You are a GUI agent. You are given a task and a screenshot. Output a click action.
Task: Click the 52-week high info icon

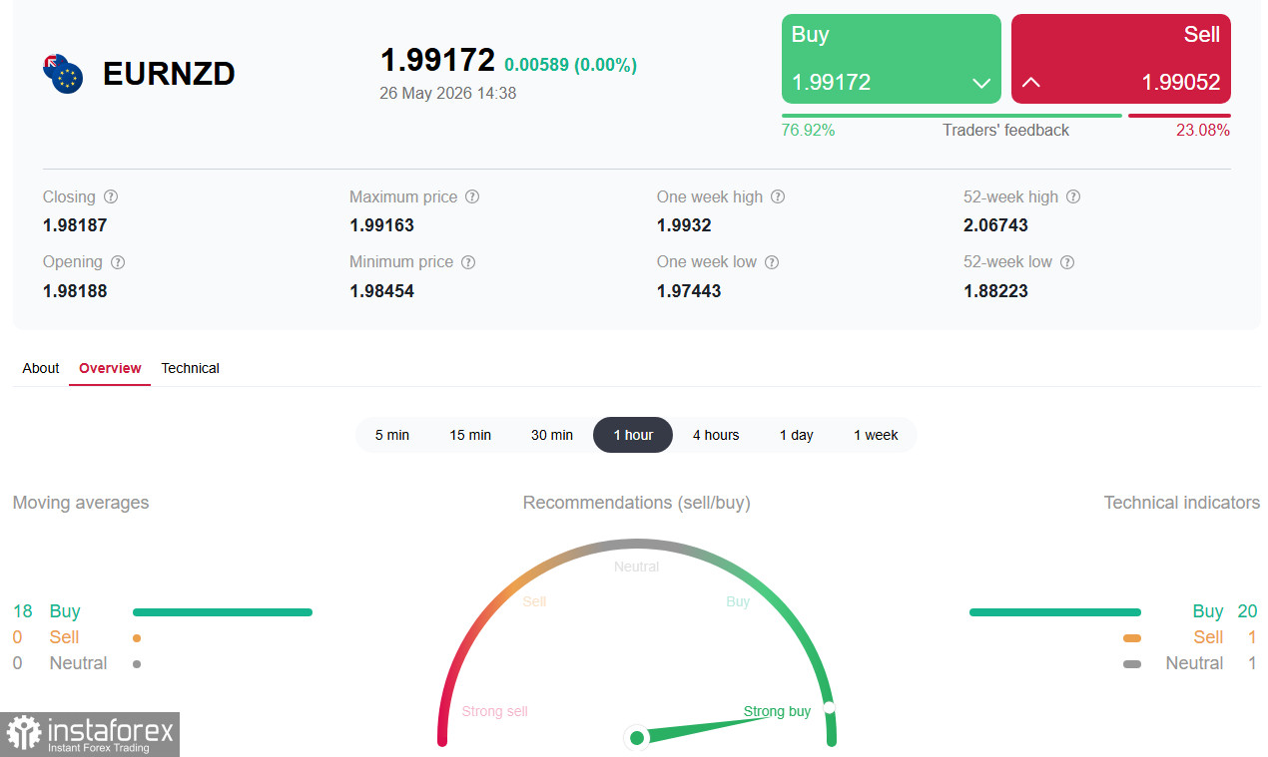tap(1073, 197)
